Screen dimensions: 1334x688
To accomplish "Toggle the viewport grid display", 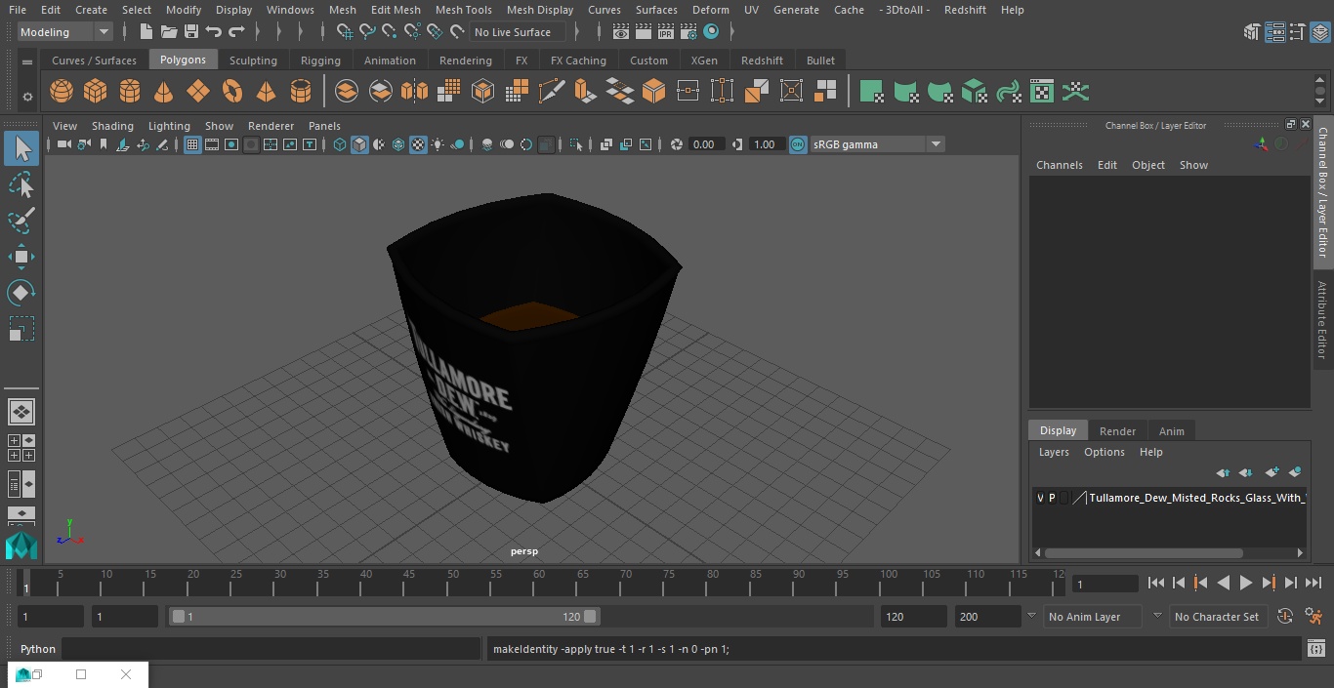I will (x=192, y=144).
